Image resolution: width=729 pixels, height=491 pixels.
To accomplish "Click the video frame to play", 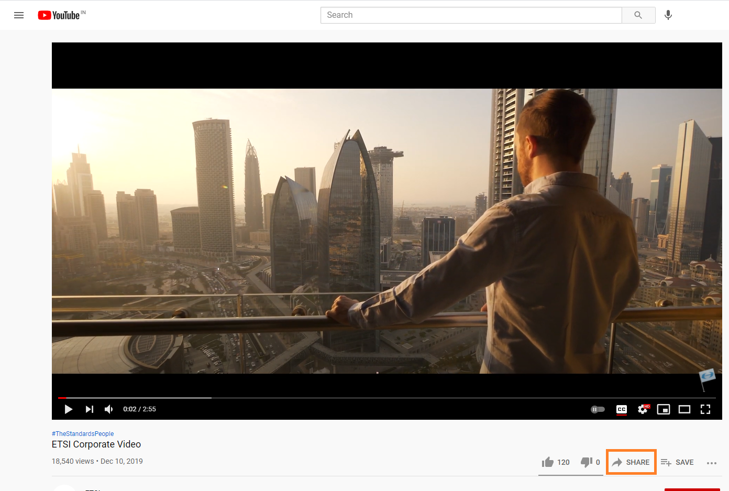I will coord(386,231).
